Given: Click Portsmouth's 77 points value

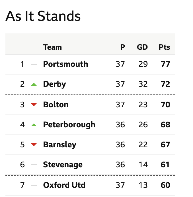Looking at the screenshot, I should tap(165, 64).
